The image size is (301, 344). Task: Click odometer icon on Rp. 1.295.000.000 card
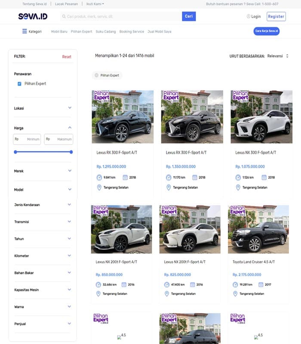99,177
